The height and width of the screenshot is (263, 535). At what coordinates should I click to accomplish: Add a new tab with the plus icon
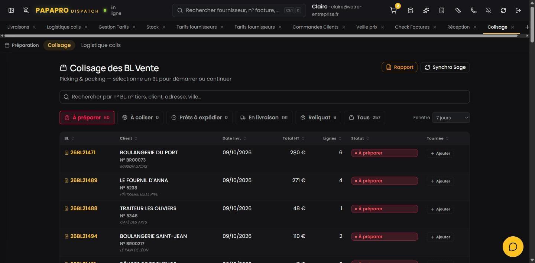click(x=527, y=27)
